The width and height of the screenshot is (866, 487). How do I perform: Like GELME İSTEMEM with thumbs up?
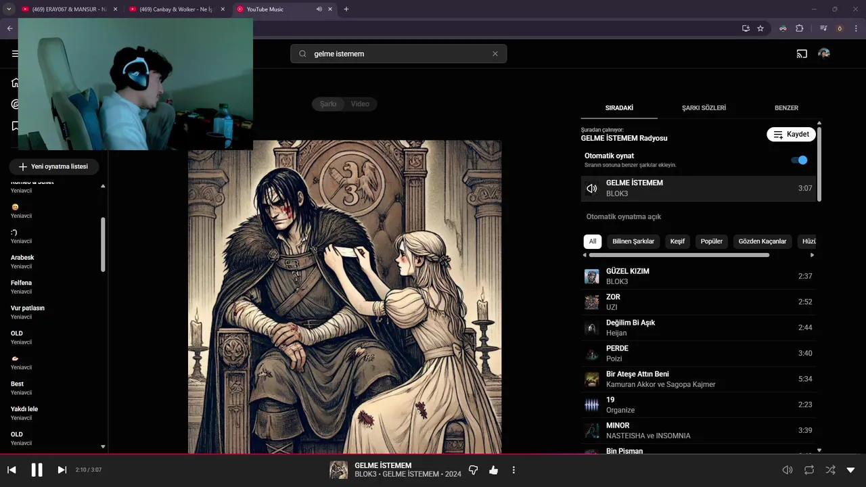493,470
